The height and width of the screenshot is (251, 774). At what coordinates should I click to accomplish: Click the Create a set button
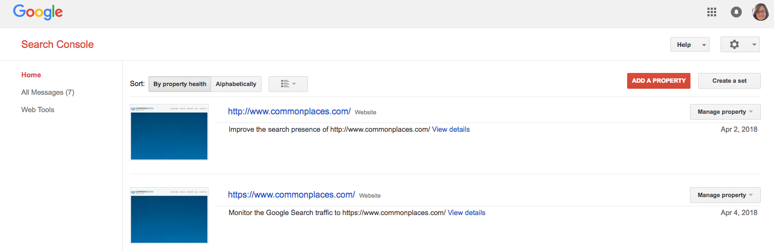pyautogui.click(x=729, y=81)
